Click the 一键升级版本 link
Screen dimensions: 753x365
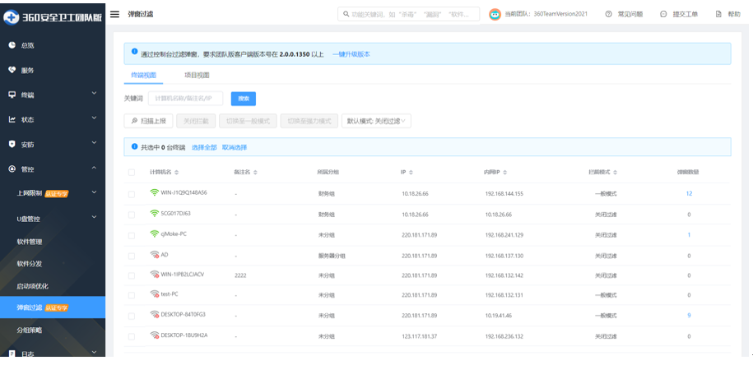click(351, 54)
